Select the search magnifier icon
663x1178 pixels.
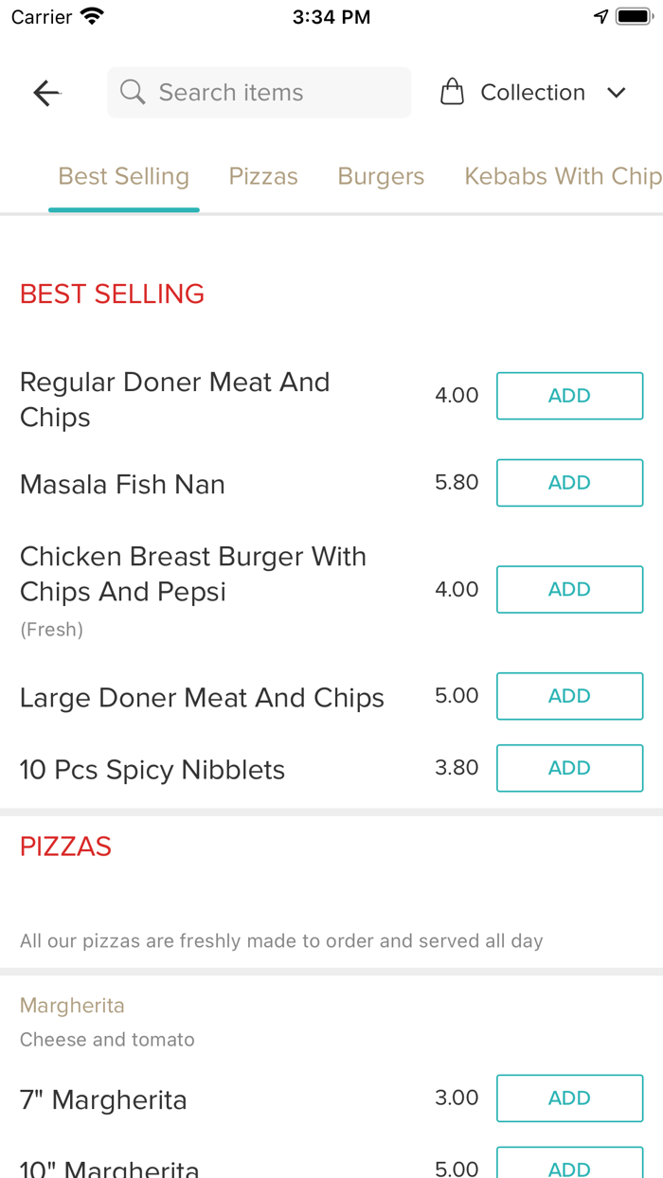132,92
